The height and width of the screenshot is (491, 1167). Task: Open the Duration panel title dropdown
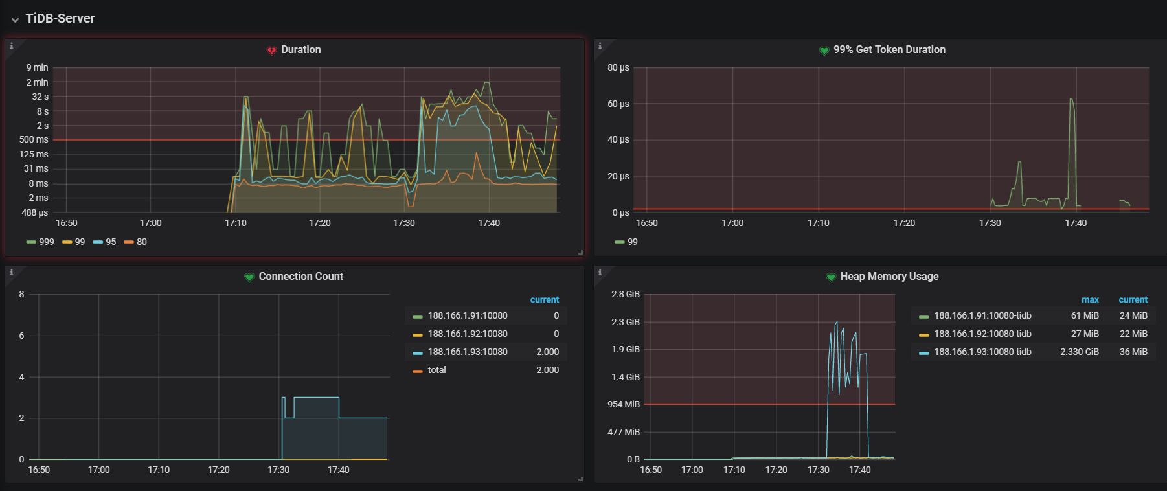point(300,50)
